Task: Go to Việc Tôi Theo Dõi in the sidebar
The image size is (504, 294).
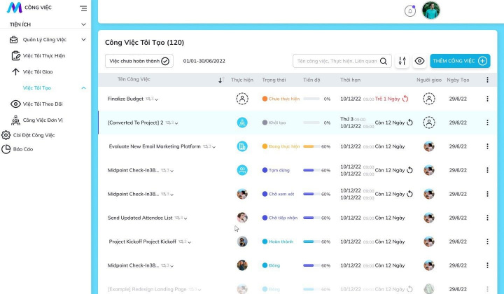Action: pos(42,104)
